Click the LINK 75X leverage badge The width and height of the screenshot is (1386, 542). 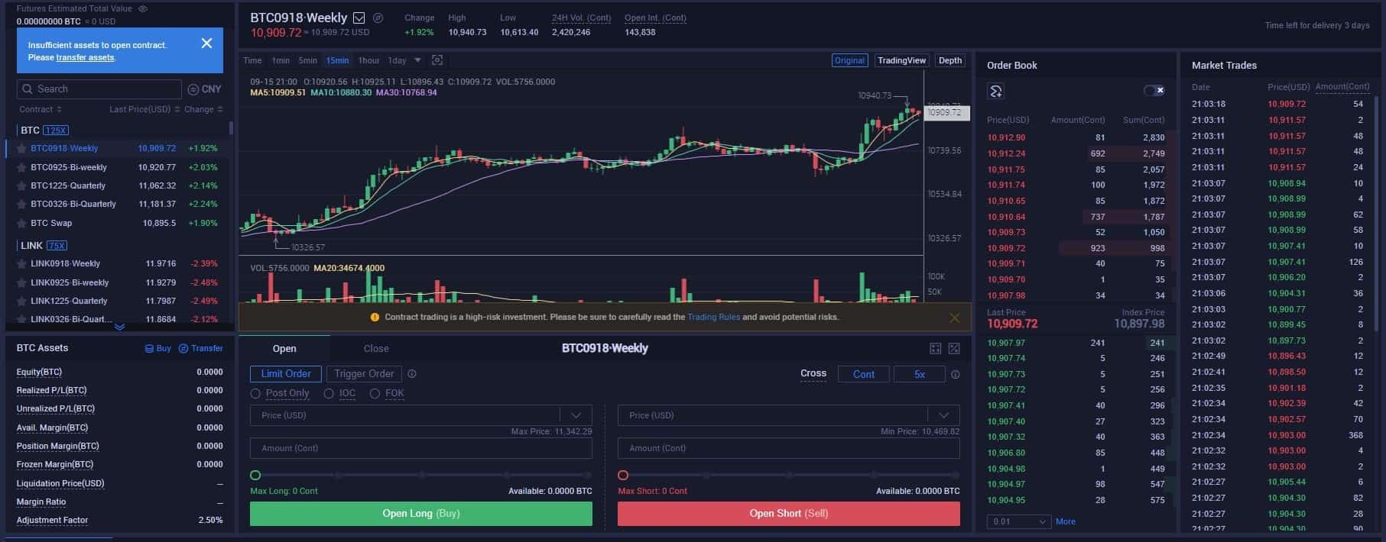pyautogui.click(x=57, y=246)
